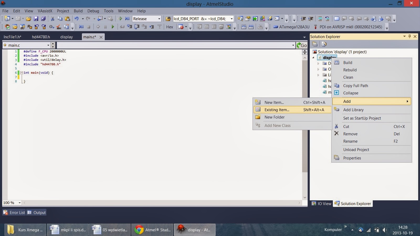Click Solution Explorer Properties toolbar icon
The image size is (420, 236).
tap(315, 44)
